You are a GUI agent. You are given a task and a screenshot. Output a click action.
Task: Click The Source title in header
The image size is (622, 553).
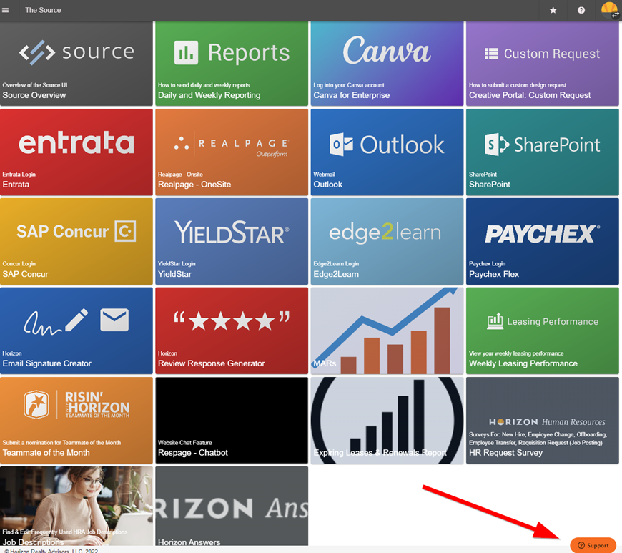click(43, 10)
